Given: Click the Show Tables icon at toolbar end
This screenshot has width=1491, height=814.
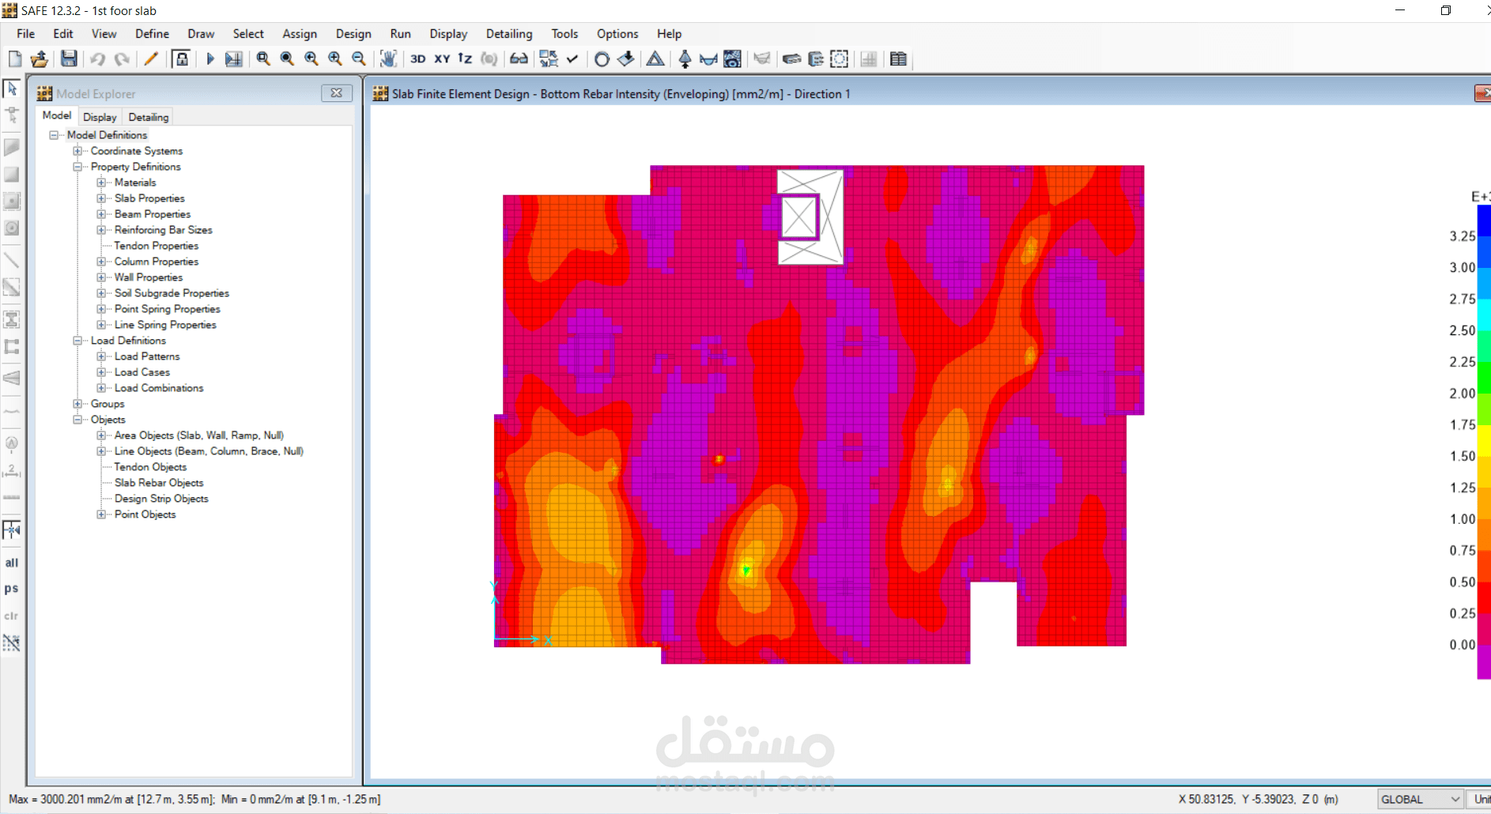Looking at the screenshot, I should pyautogui.click(x=899, y=59).
